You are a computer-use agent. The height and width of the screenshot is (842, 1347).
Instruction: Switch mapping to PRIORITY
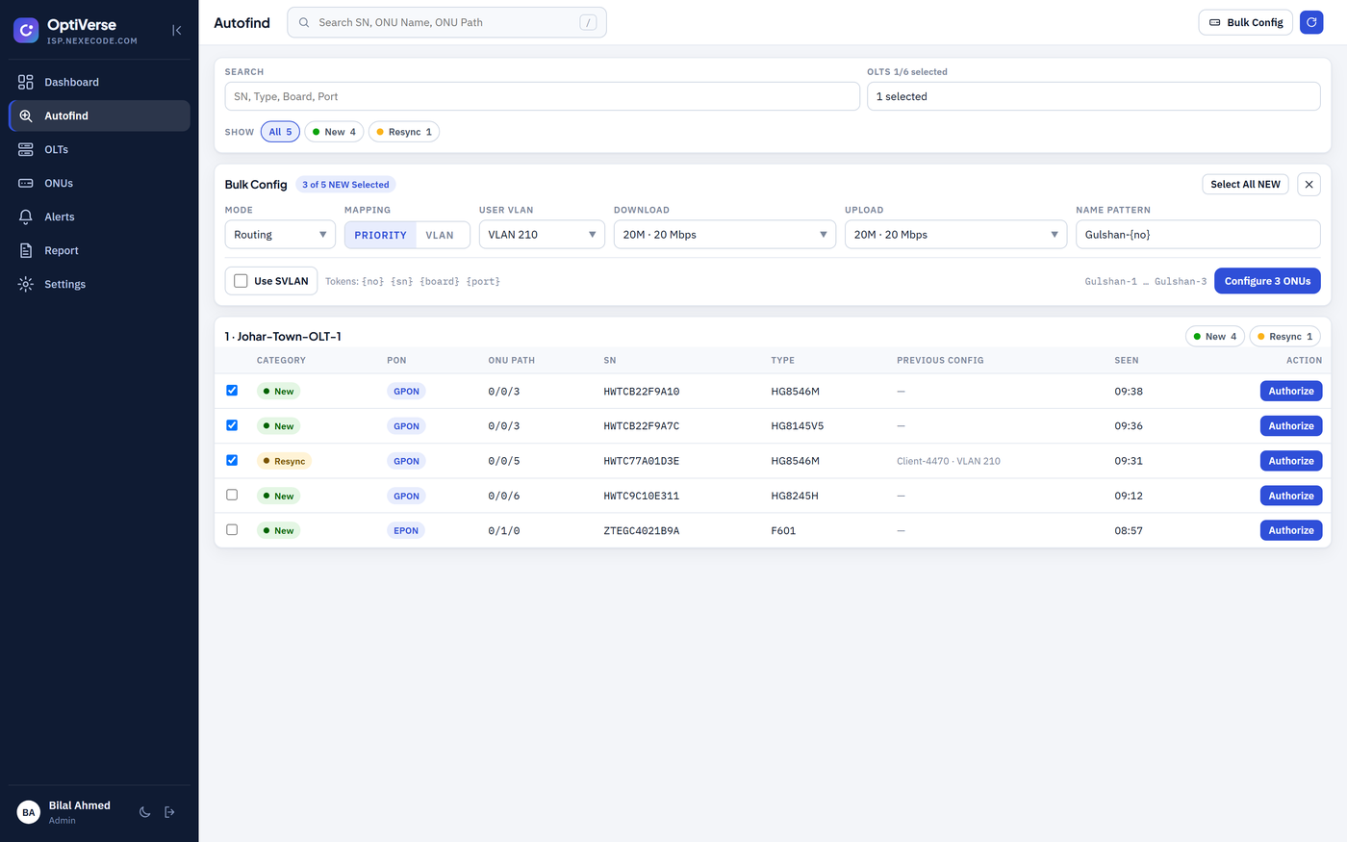380,235
